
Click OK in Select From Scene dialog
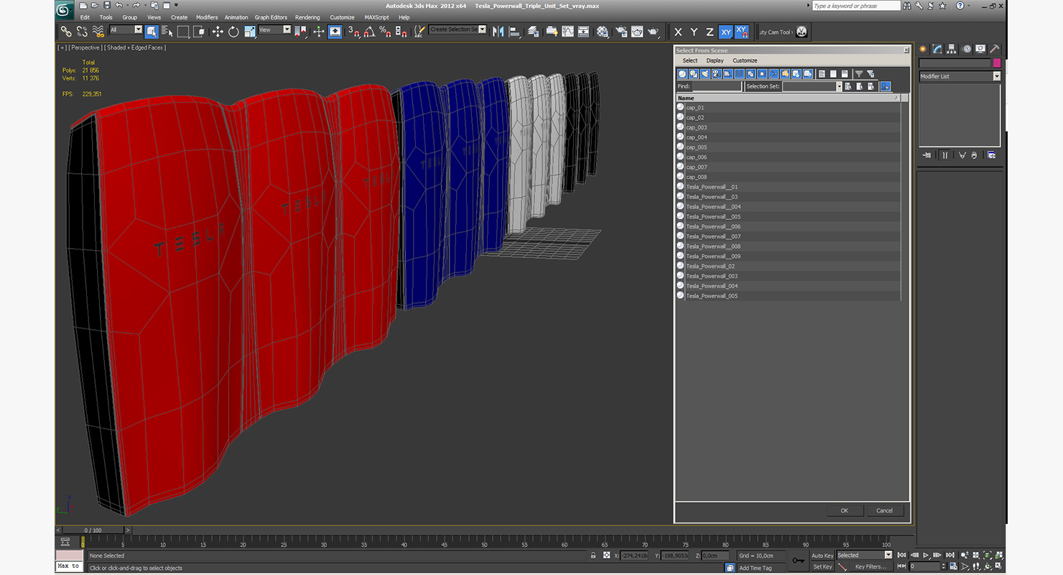[845, 510]
